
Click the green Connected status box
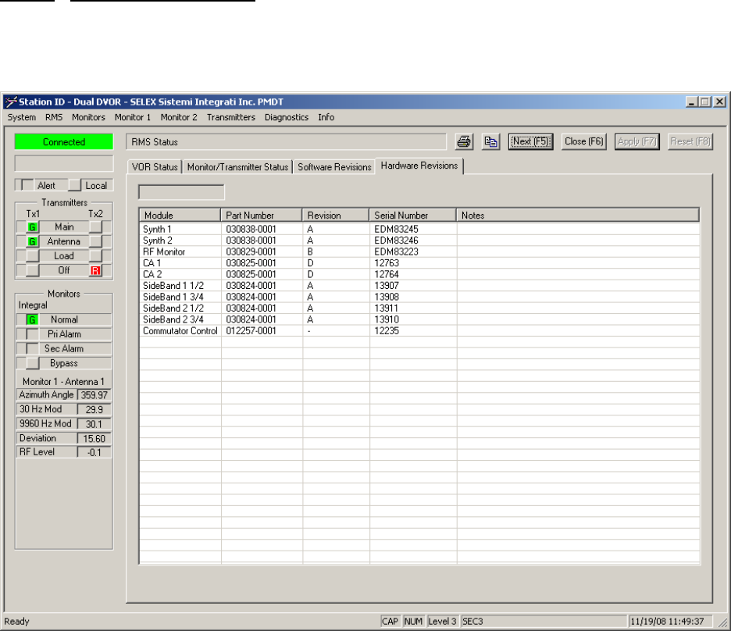[64, 142]
